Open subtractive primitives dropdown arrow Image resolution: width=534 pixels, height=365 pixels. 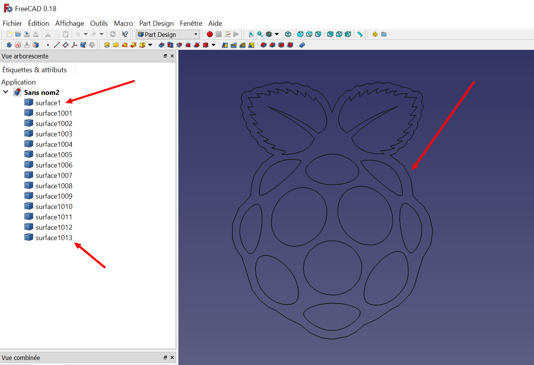coord(213,45)
